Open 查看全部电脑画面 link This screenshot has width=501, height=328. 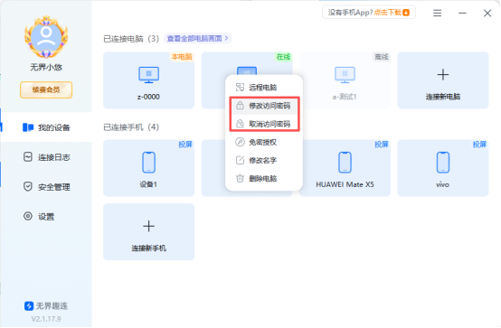click(197, 38)
